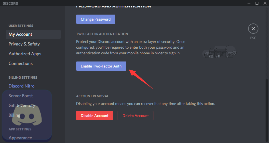Screen dimensions: 269x143
Task: Minimize the Discord window
Action: click(249, 3)
